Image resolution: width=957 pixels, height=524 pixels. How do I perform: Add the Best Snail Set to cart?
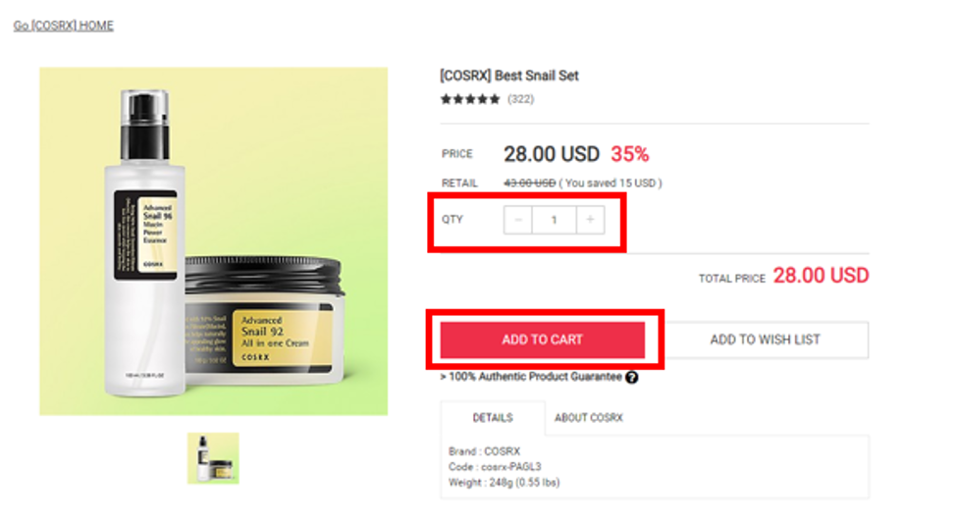click(x=543, y=340)
